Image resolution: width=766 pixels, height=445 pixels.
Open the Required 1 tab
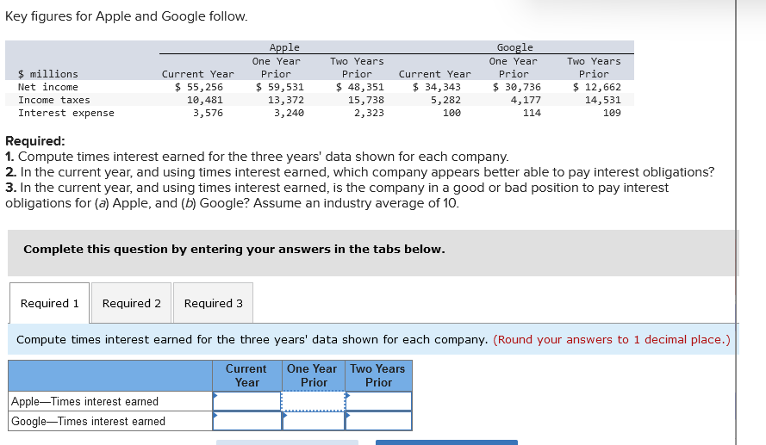(49, 303)
